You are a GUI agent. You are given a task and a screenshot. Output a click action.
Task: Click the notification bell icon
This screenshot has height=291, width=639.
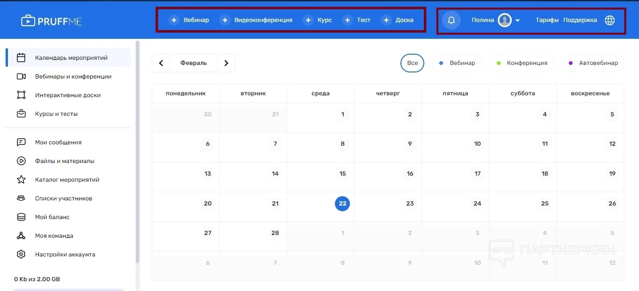click(451, 21)
